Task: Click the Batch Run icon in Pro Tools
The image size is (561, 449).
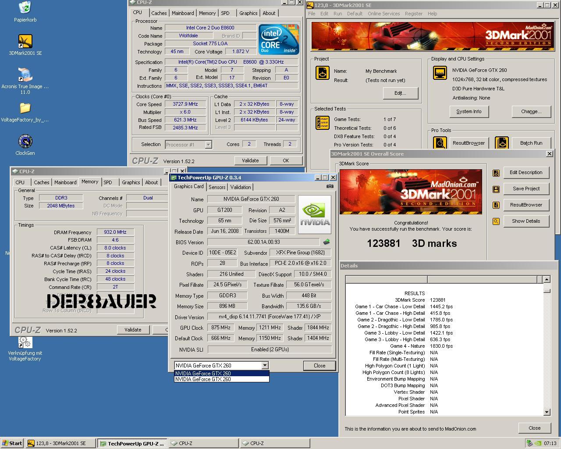Action: pos(502,143)
